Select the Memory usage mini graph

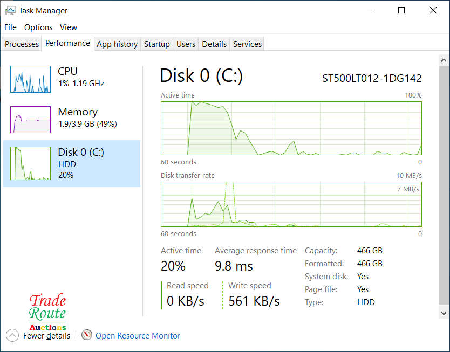[30, 120]
